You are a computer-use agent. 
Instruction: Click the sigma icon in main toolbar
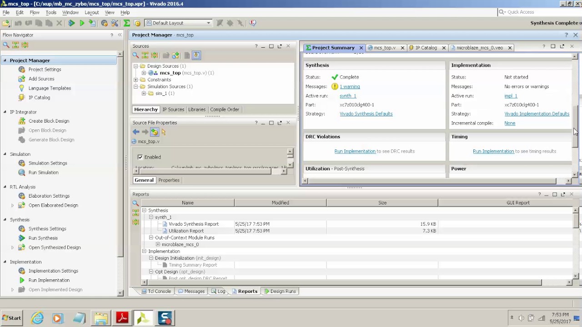click(127, 23)
